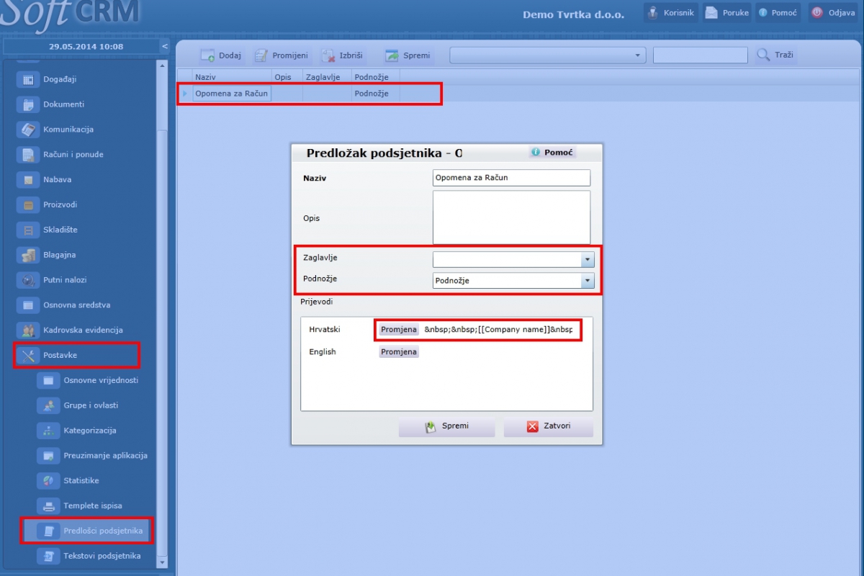Open the Korisnik user menu

click(671, 13)
